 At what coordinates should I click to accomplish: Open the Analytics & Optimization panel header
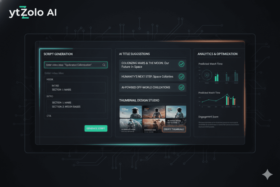(x=217, y=54)
